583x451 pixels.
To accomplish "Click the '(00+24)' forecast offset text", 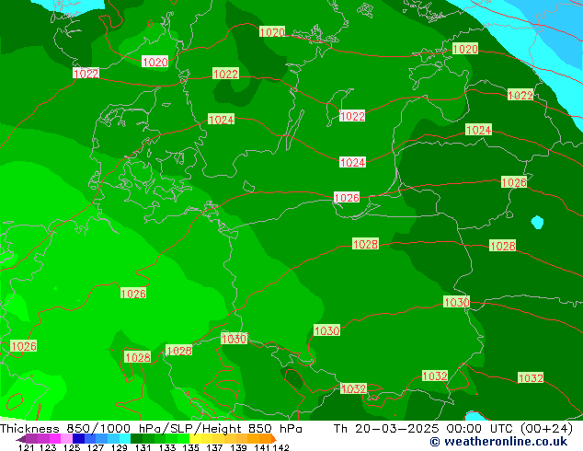I will (x=546, y=429).
